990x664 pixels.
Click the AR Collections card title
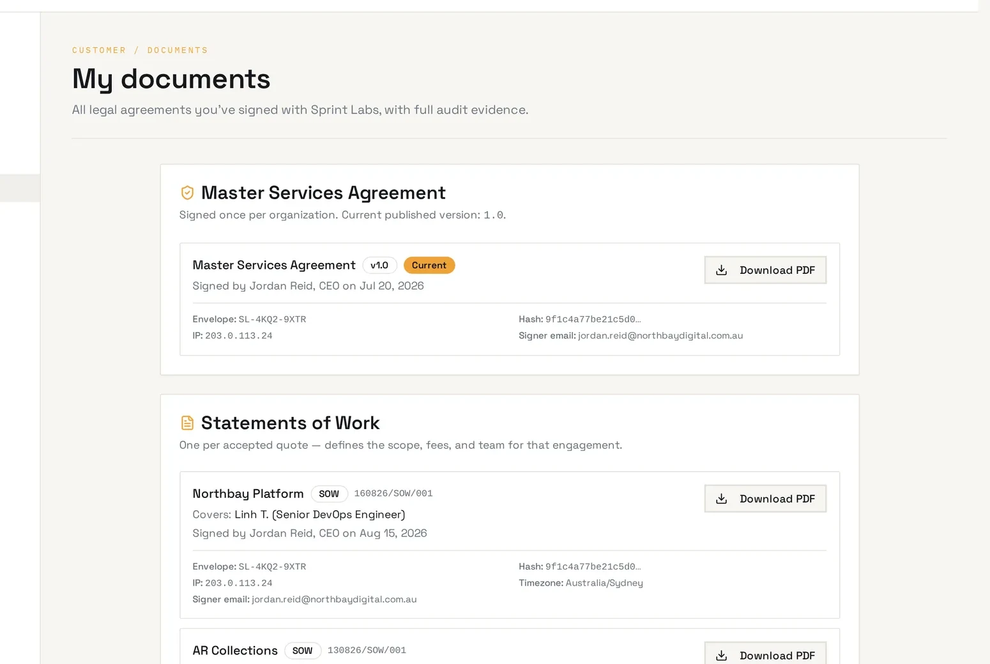coord(235,651)
